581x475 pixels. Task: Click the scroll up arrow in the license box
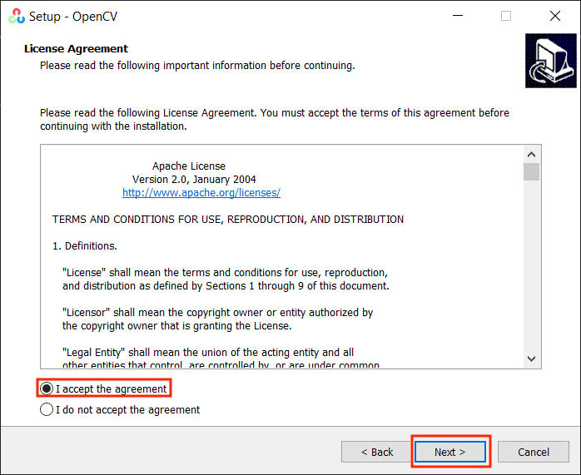(x=531, y=155)
